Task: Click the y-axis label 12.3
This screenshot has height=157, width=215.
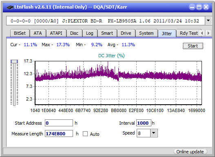Action: click(28, 74)
